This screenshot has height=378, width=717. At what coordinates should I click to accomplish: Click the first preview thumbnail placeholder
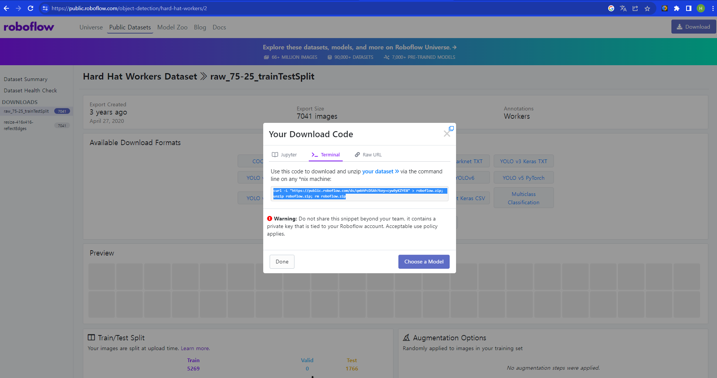click(x=102, y=277)
